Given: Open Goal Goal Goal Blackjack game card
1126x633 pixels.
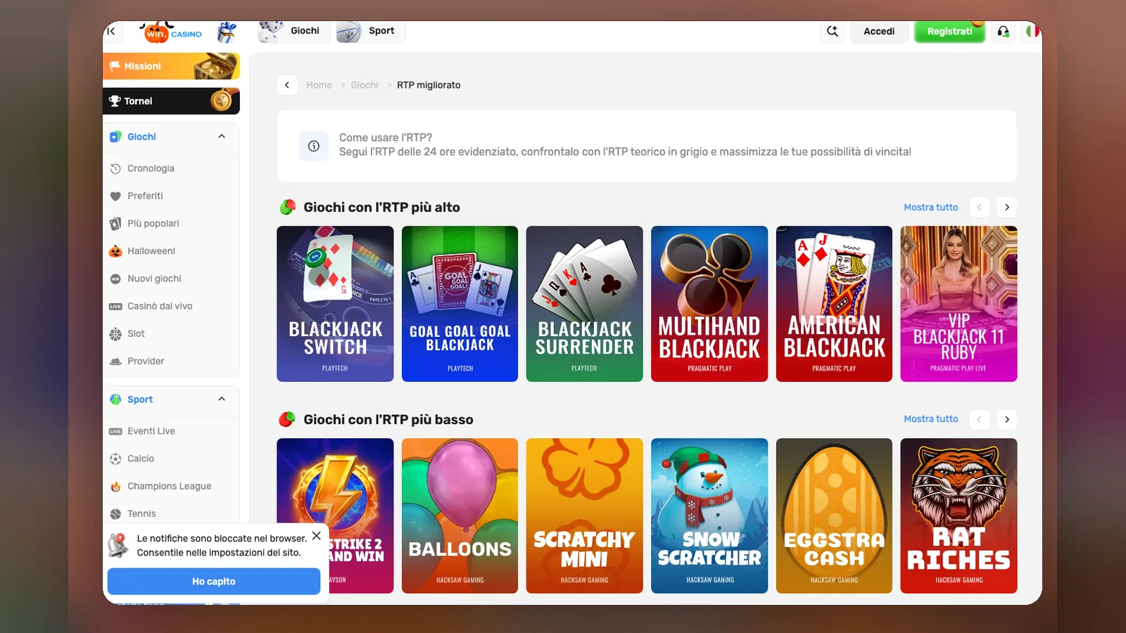Looking at the screenshot, I should [x=460, y=304].
